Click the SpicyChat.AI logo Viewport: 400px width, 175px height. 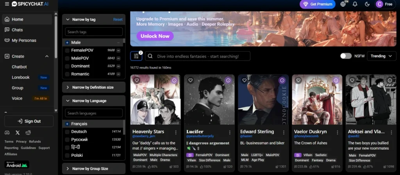pyautogui.click(x=30, y=4)
